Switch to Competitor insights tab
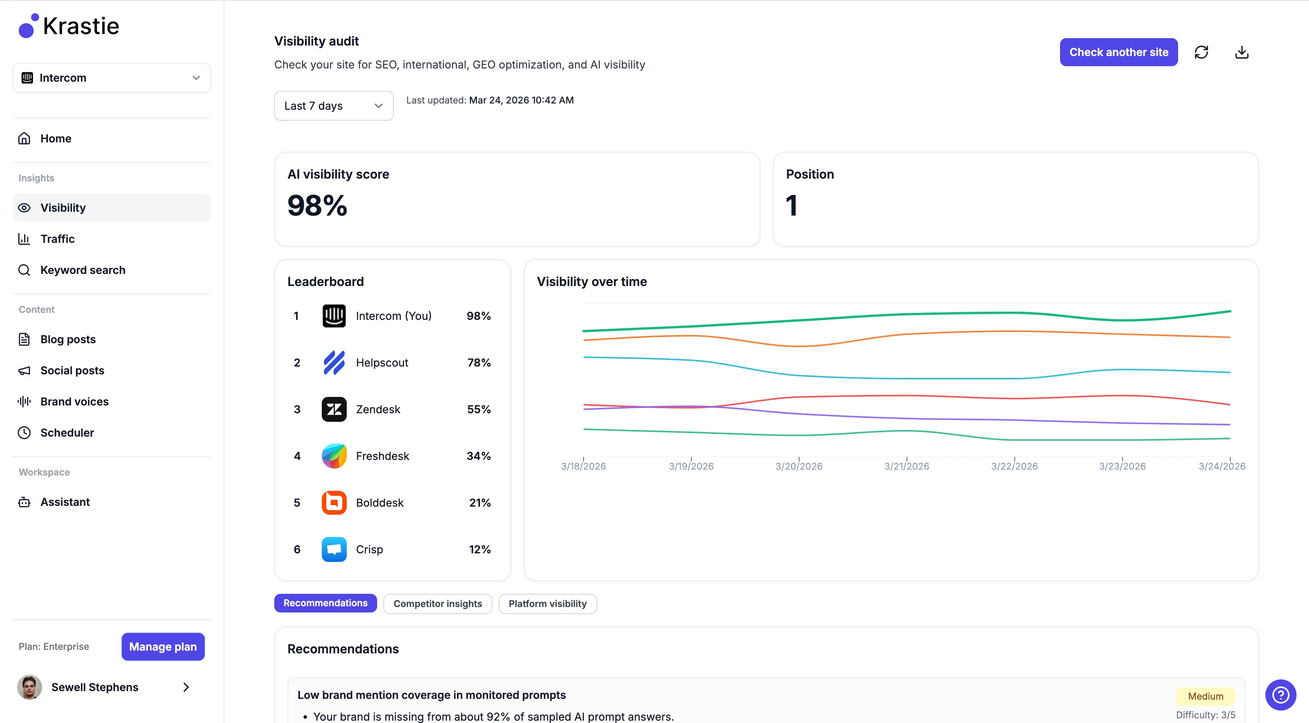Image resolution: width=1309 pixels, height=723 pixels. click(438, 604)
